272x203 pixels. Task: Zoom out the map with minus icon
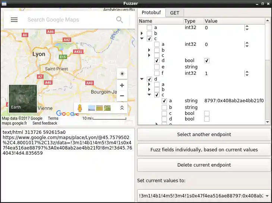click(x=122, y=96)
